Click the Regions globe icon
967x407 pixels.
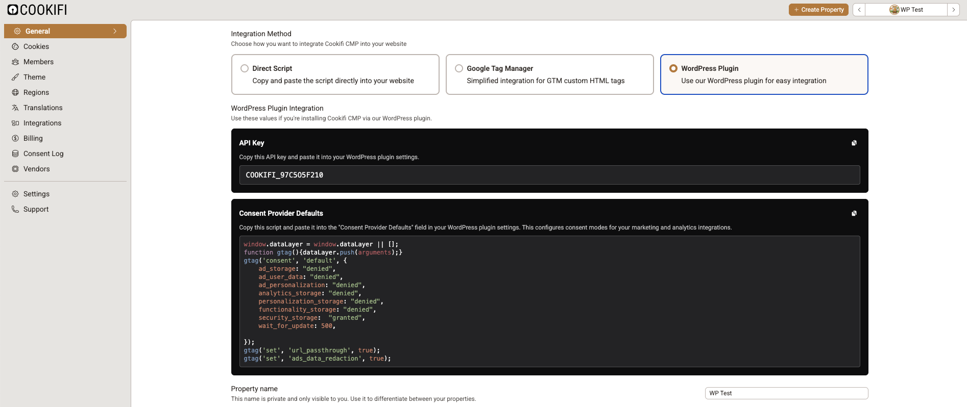pyautogui.click(x=15, y=92)
